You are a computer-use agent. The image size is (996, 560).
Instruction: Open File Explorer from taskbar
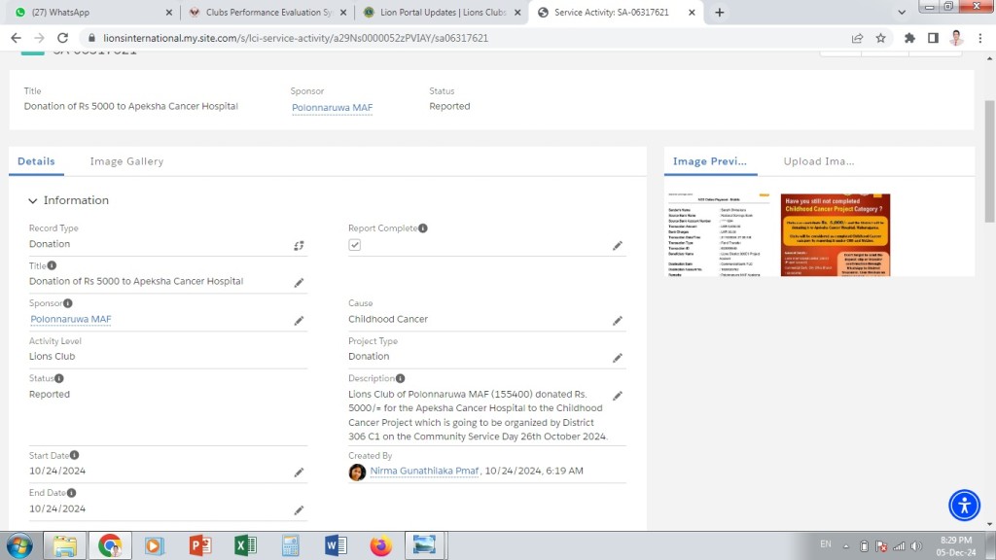pyautogui.click(x=64, y=545)
